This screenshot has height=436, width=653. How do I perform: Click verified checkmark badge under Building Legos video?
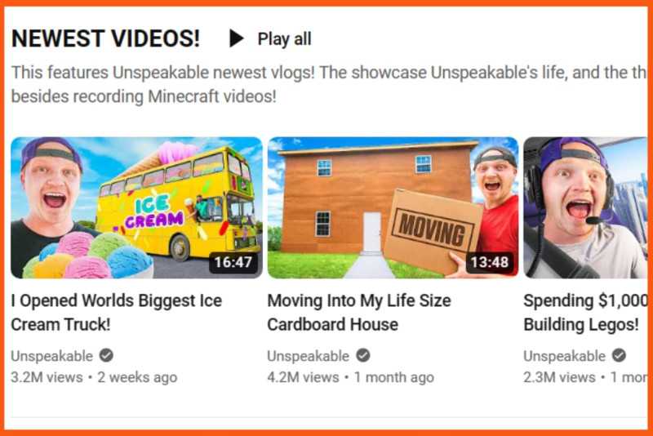619,356
